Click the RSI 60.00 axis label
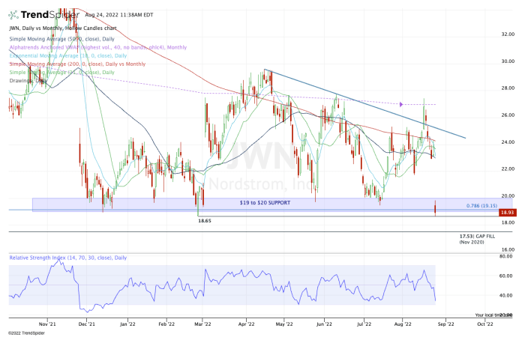Image resolution: width=525 pixels, height=337 pixels. 506,276
